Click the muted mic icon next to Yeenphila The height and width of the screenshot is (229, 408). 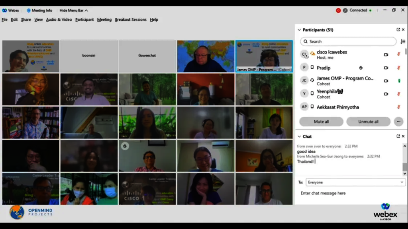pos(398,94)
